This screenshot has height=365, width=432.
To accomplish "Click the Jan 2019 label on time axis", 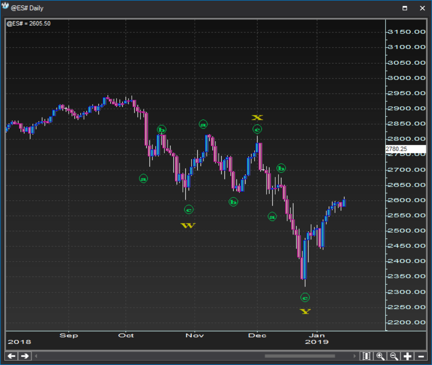I will tap(317, 339).
